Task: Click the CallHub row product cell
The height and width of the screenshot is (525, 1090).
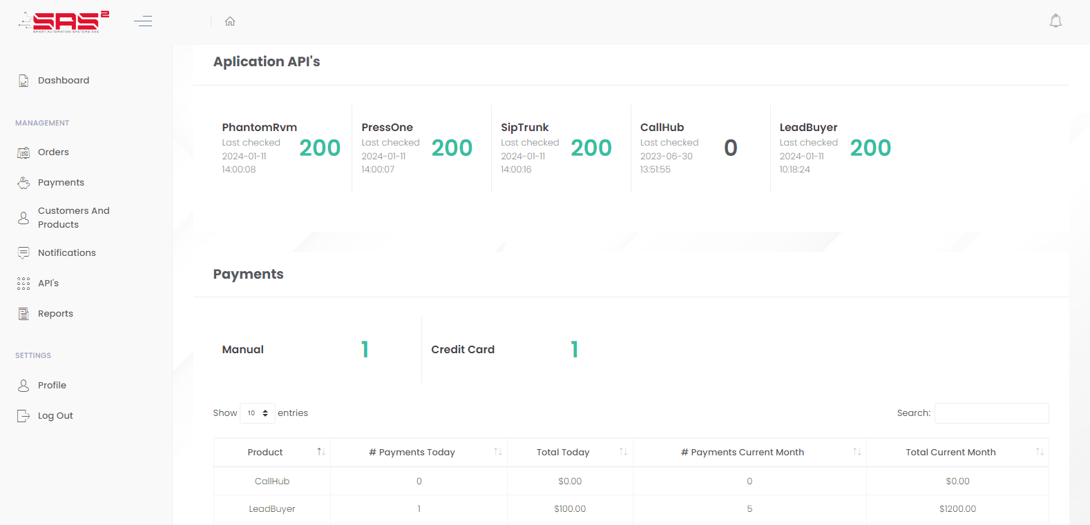Action: [272, 482]
